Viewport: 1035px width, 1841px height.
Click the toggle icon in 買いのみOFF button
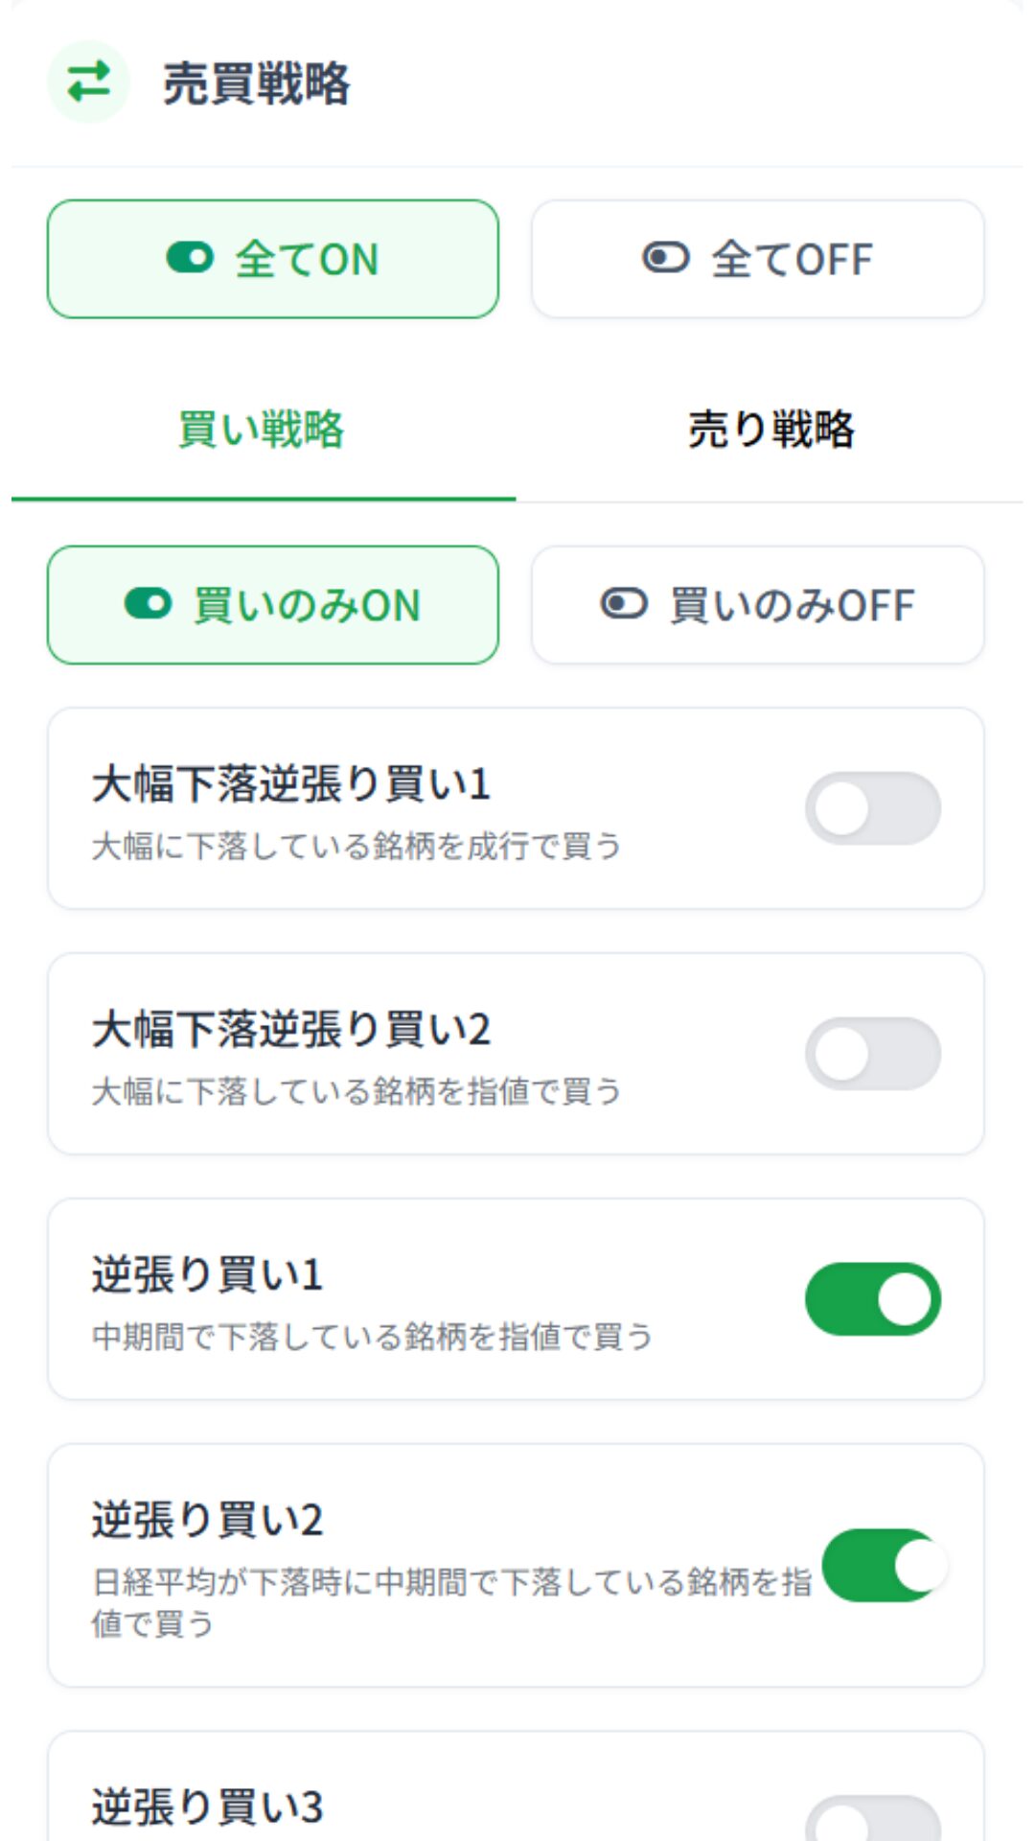(x=625, y=604)
